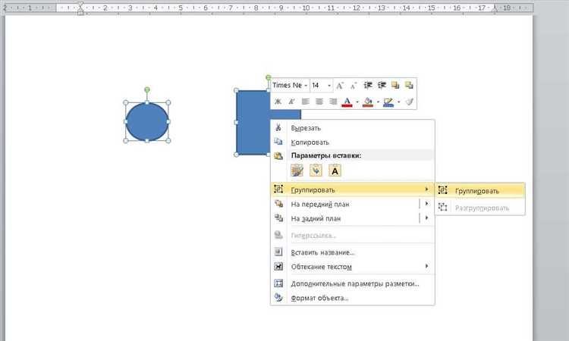Click the send to back icon in the context menu
569x341 pixels.
coord(278,217)
